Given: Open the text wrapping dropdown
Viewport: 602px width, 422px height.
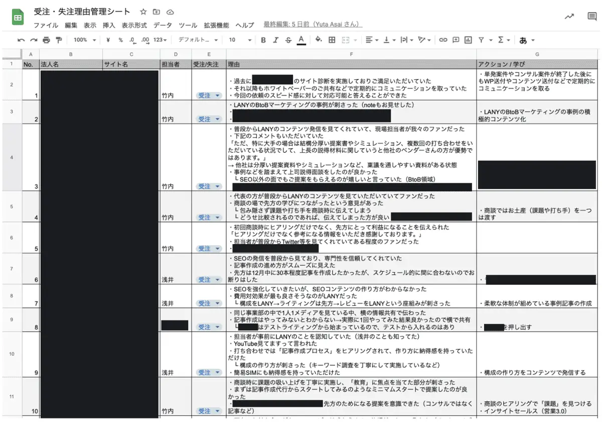Looking at the screenshot, I should (407, 40).
